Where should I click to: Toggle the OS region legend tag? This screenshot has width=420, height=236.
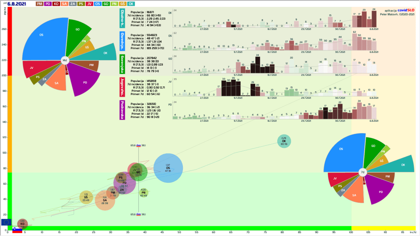click(98, 4)
